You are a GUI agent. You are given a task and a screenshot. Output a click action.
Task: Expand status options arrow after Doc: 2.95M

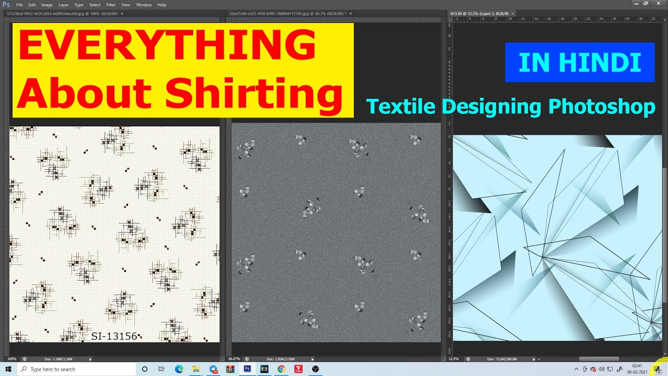(313, 359)
